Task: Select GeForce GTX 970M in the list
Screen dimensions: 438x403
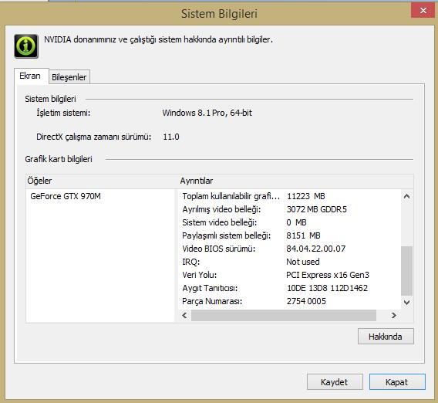Action: (x=66, y=196)
